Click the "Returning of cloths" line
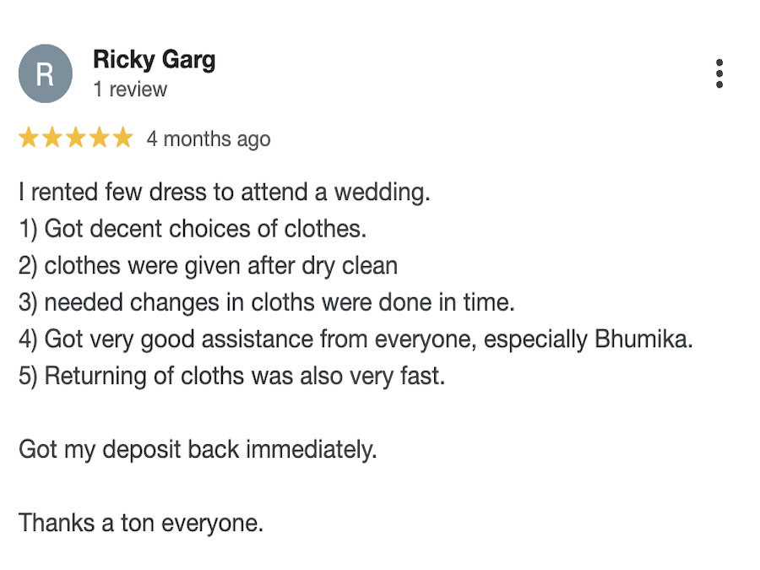 (231, 376)
